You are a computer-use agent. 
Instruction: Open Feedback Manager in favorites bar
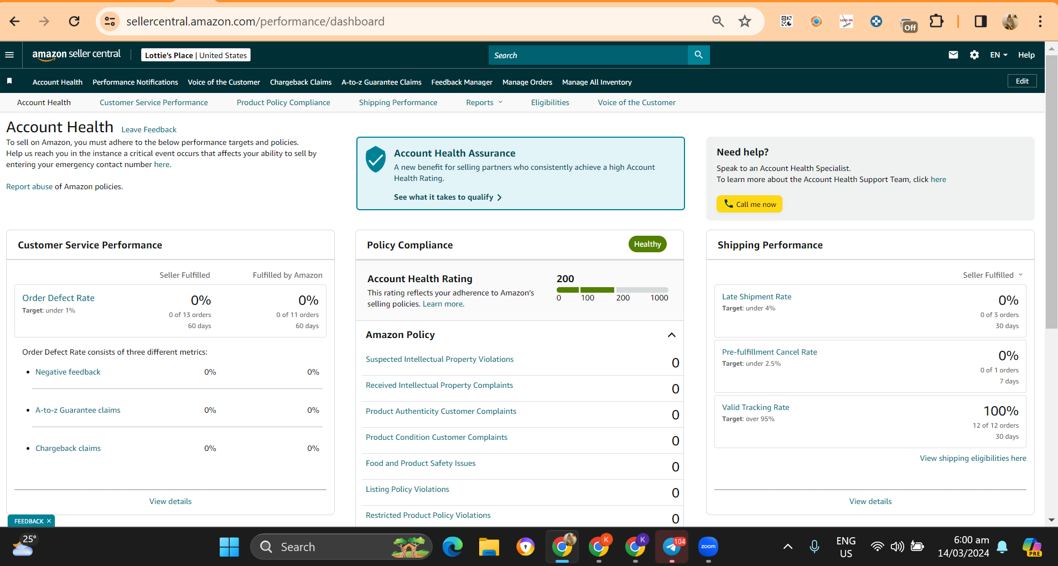461,82
